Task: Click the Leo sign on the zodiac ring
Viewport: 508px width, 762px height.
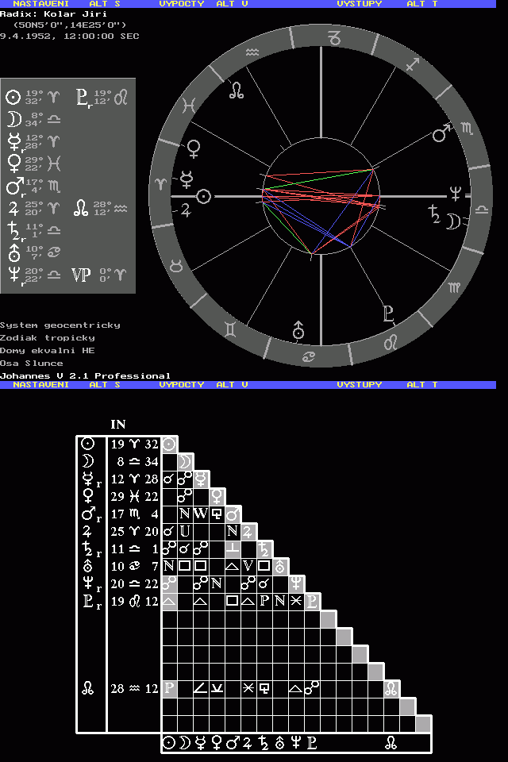Action: [x=391, y=342]
